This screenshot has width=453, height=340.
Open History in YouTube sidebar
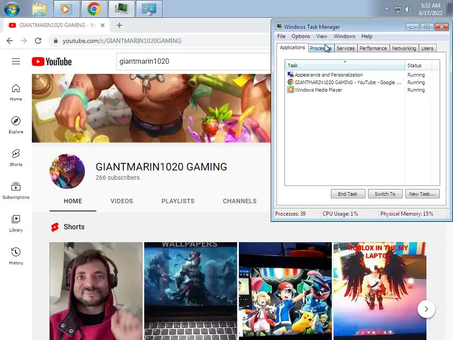[16, 256]
